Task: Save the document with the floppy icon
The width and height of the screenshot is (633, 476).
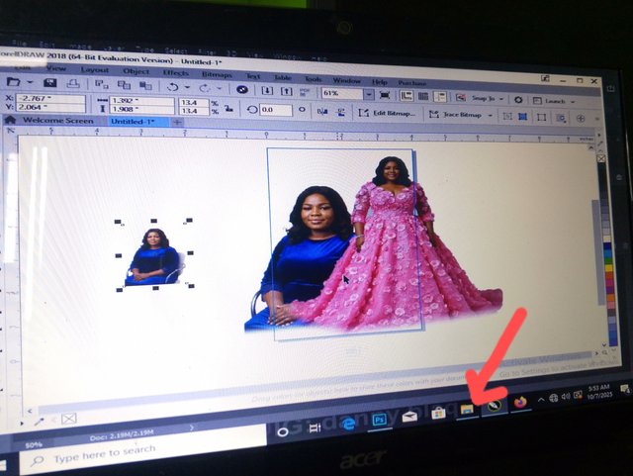Action: 50,83
